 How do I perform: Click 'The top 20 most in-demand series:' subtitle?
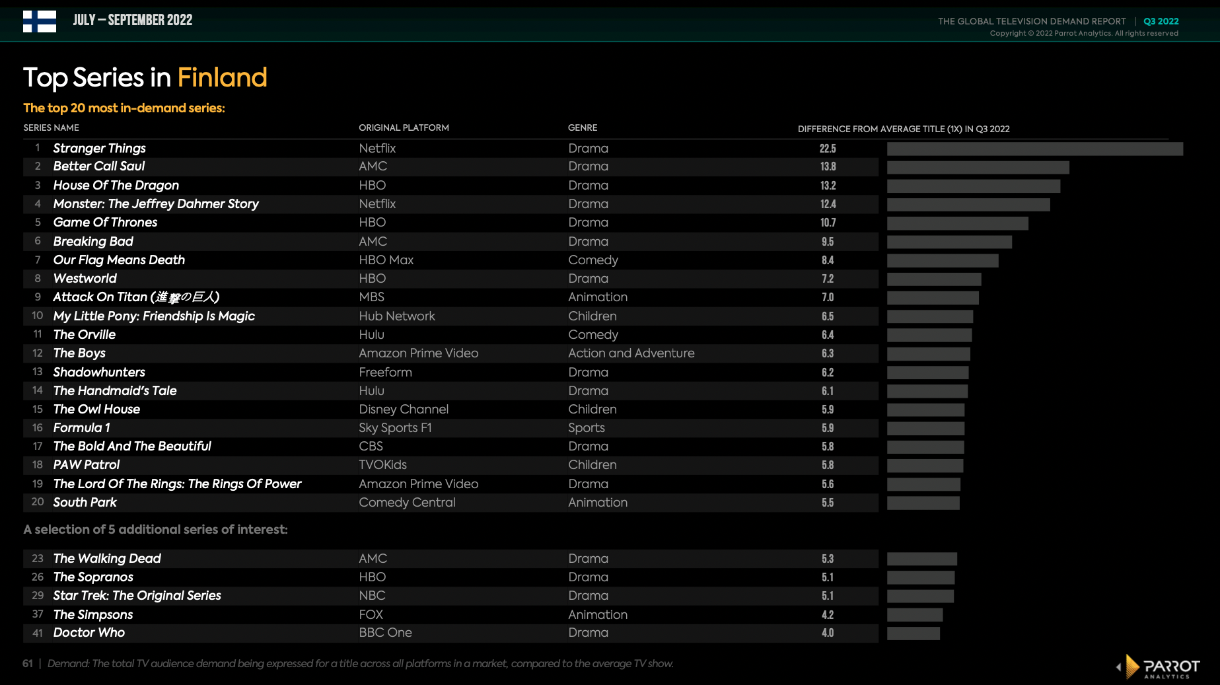tap(124, 108)
